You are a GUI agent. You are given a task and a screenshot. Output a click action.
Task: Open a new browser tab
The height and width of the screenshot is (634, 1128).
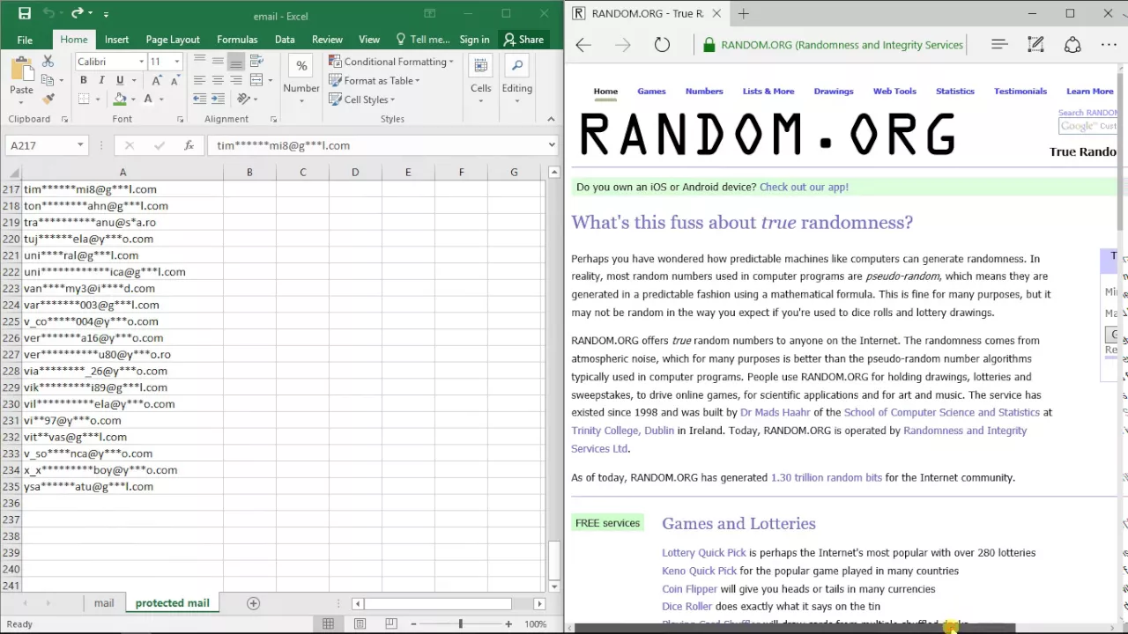click(x=743, y=13)
